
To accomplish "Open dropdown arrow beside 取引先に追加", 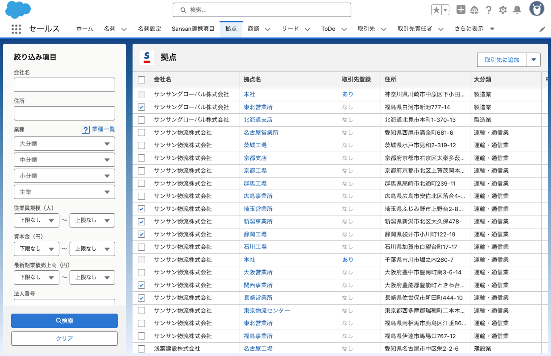I will (x=534, y=60).
